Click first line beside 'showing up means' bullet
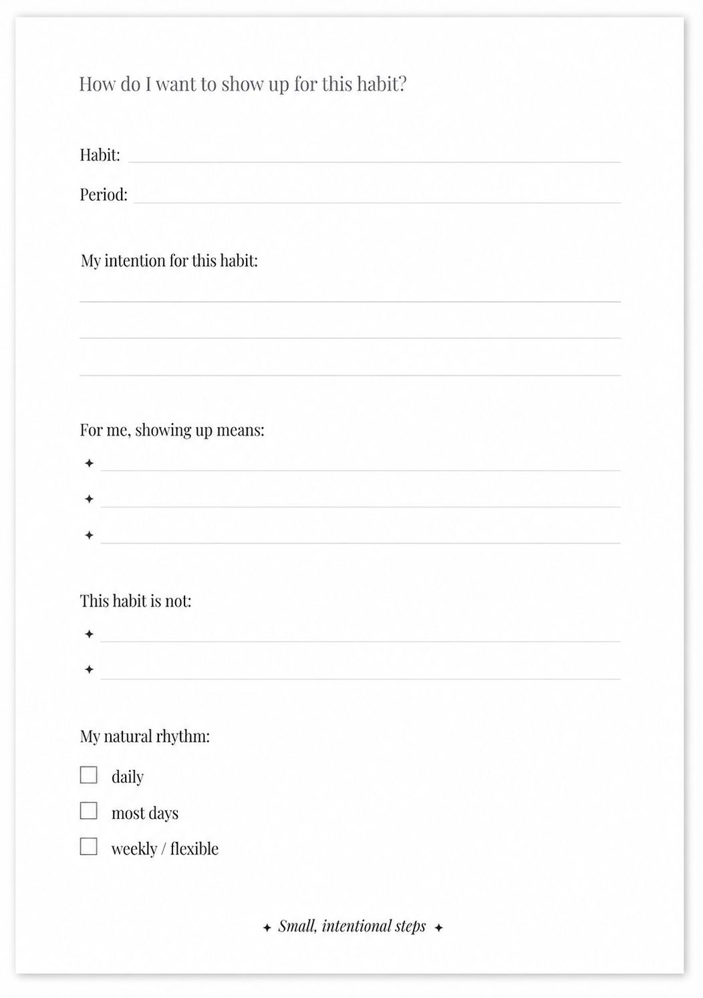Screen dimensions: 703x998 pos(360,470)
